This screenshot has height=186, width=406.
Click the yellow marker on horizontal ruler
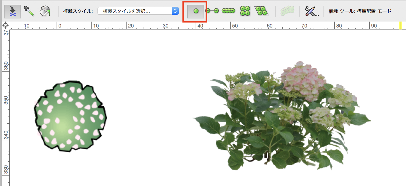point(401,26)
